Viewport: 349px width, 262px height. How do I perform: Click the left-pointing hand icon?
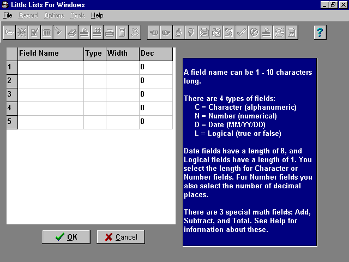(x=154, y=32)
